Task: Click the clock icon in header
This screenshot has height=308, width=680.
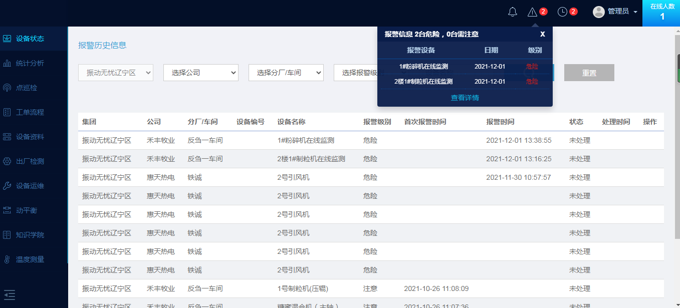Action: point(562,12)
